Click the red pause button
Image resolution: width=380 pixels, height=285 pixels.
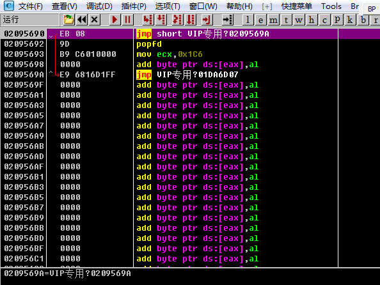127,20
